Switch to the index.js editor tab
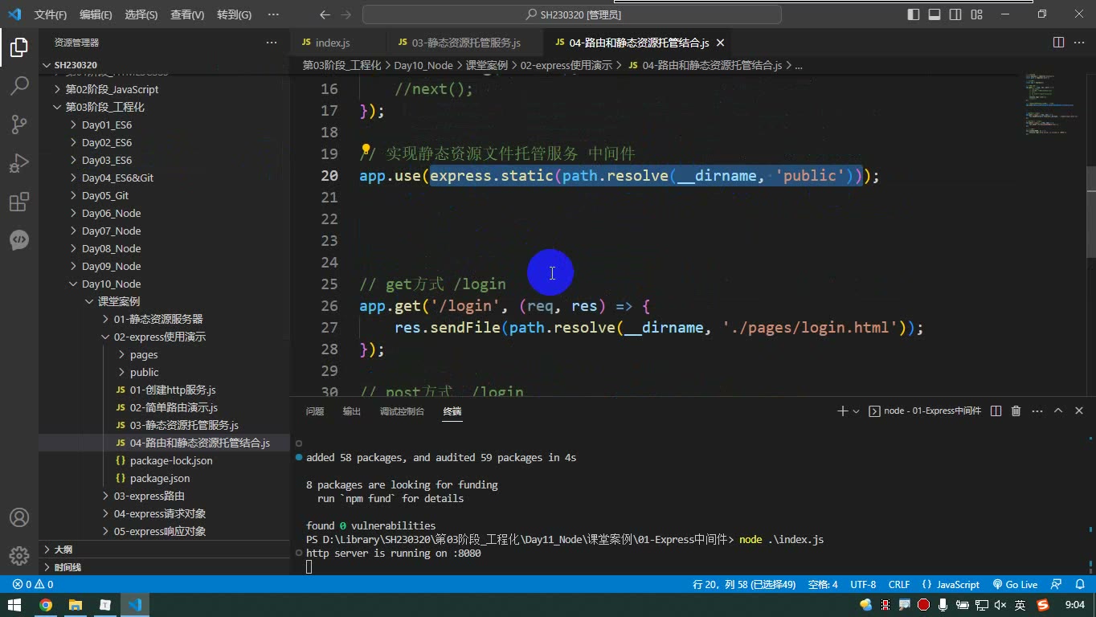 tap(338, 43)
